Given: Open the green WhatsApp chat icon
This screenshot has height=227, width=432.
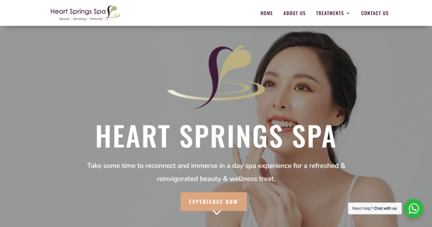Looking at the screenshot, I should coord(413,208).
